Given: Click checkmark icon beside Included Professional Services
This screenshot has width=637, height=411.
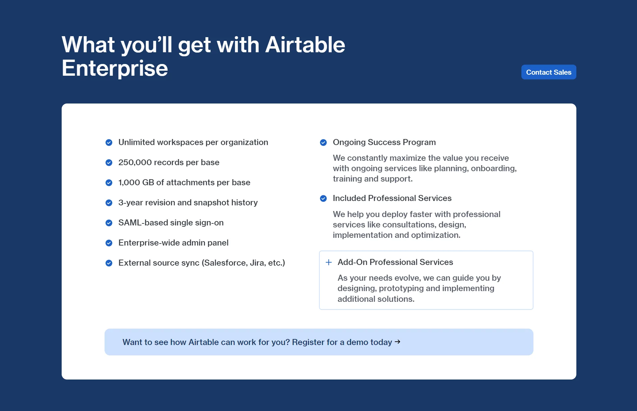Looking at the screenshot, I should point(323,199).
